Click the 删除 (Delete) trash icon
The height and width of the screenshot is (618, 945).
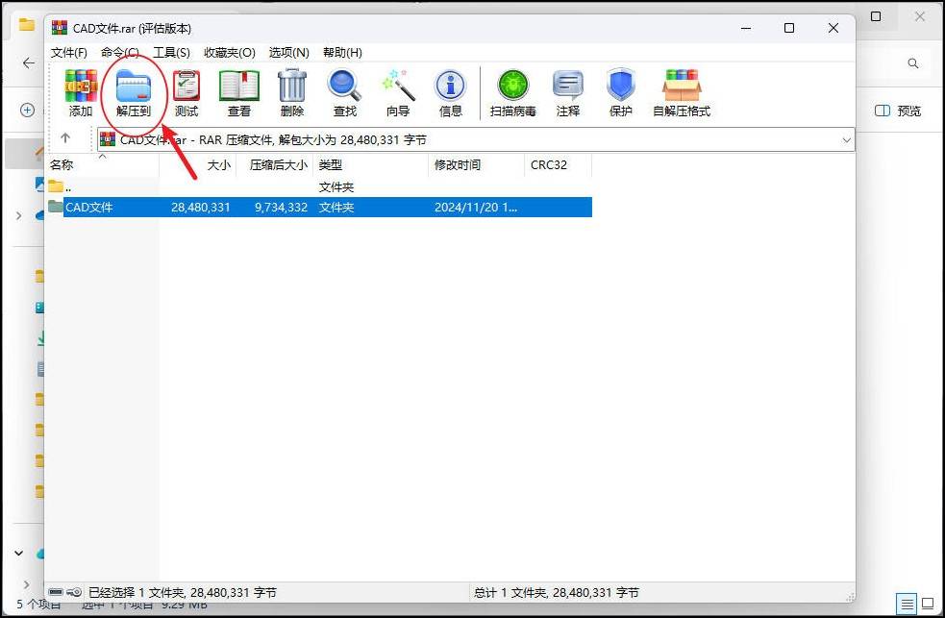[x=292, y=92]
